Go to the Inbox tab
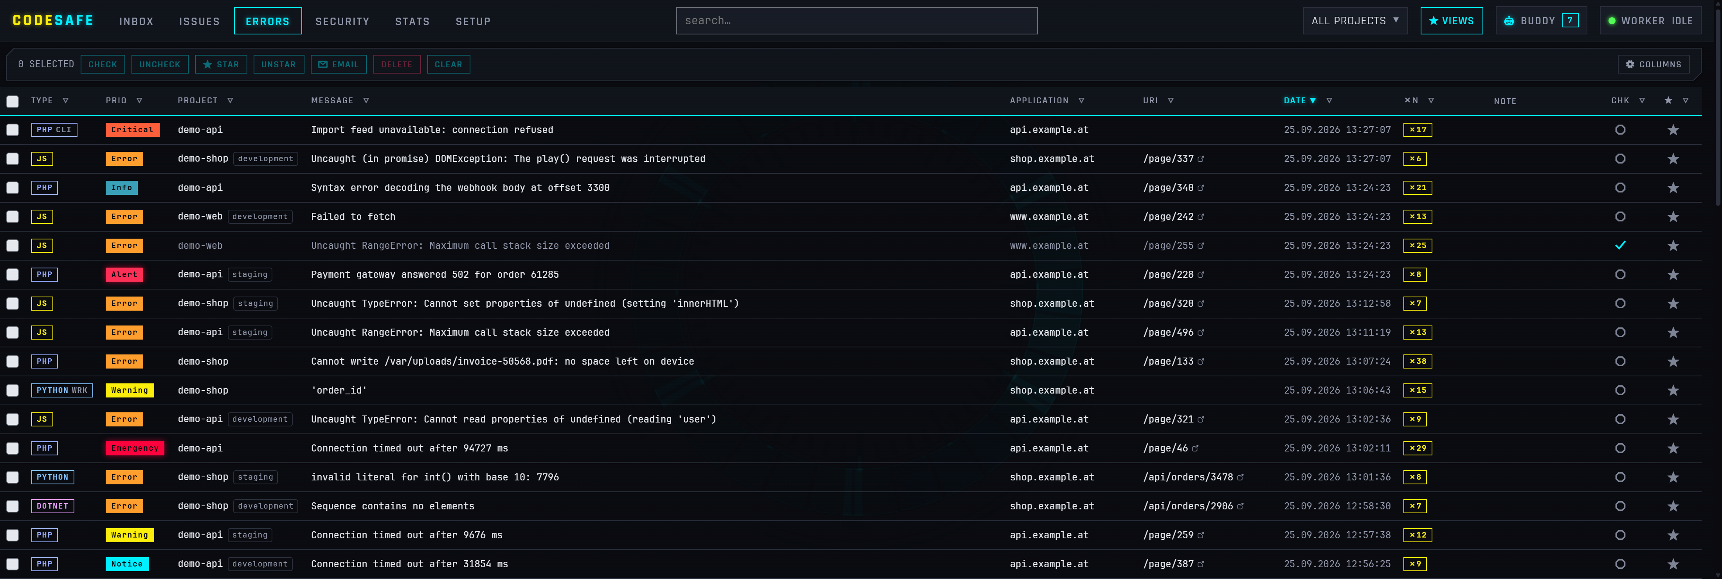Image resolution: width=1722 pixels, height=579 pixels. click(136, 22)
